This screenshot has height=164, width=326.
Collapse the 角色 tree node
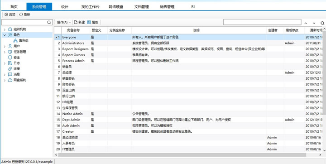(x=5, y=35)
